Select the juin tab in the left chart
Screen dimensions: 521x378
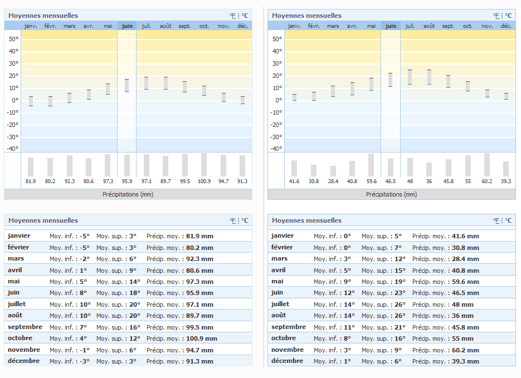tap(127, 26)
